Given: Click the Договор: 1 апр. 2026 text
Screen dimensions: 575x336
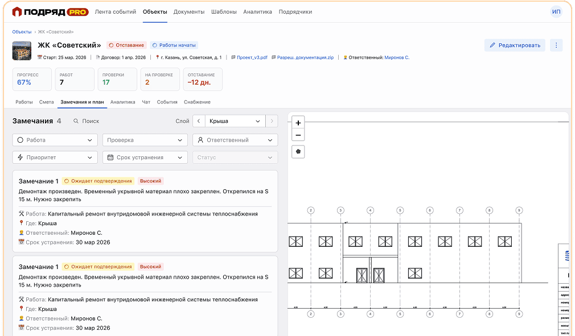Looking at the screenshot, I should [x=124, y=57].
